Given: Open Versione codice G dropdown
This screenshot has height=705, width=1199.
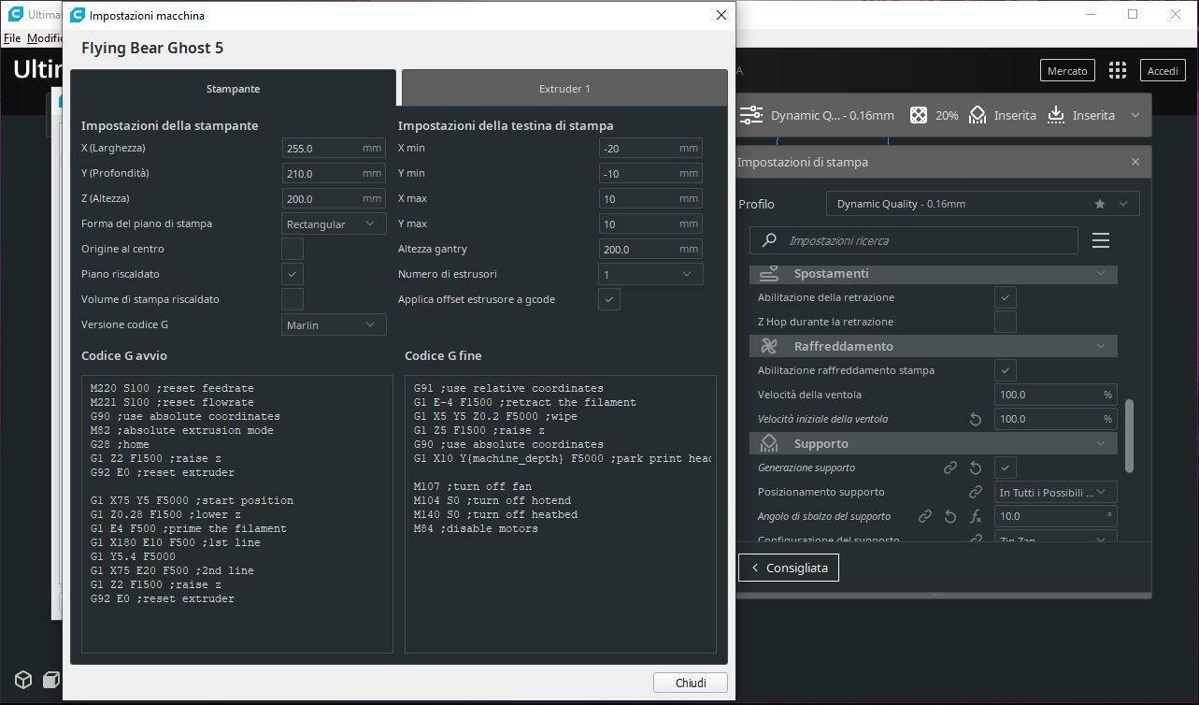Looking at the screenshot, I should (x=334, y=324).
